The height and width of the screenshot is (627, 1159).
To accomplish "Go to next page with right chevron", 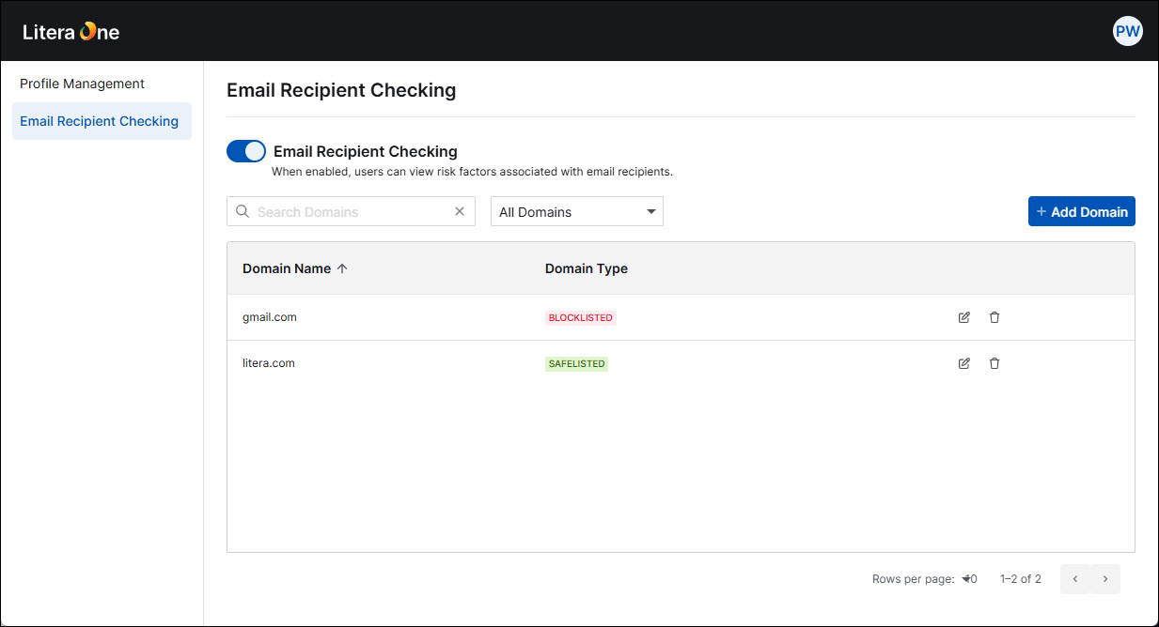I will coord(1104,579).
